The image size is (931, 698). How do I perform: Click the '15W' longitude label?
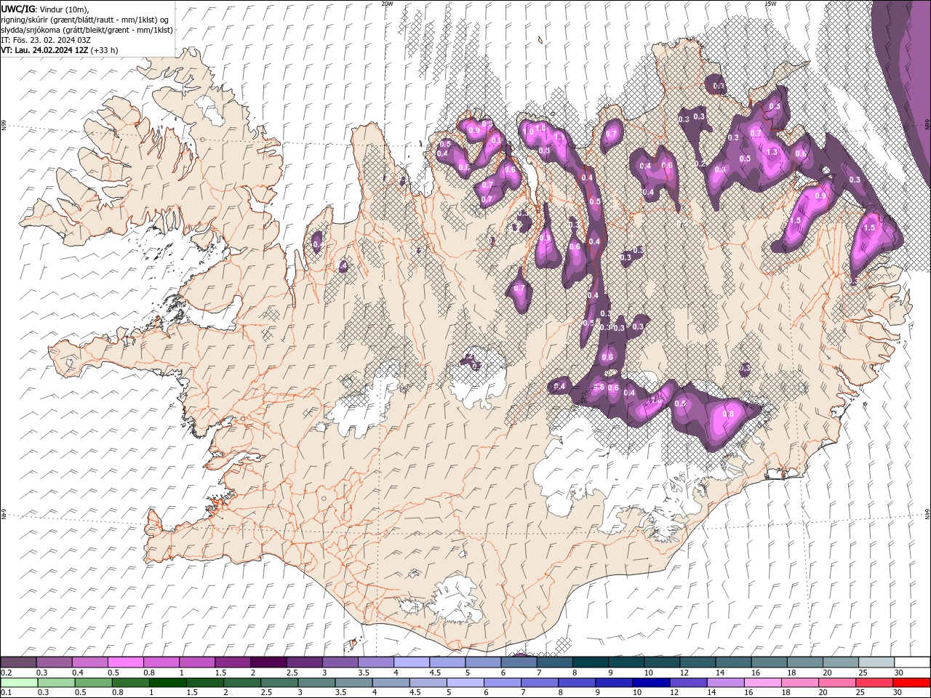click(770, 3)
